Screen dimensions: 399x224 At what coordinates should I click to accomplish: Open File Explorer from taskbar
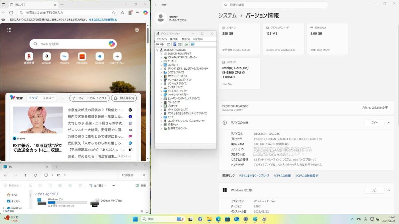209,219
